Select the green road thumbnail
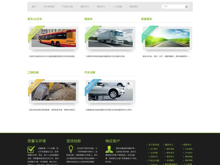 click(167, 38)
